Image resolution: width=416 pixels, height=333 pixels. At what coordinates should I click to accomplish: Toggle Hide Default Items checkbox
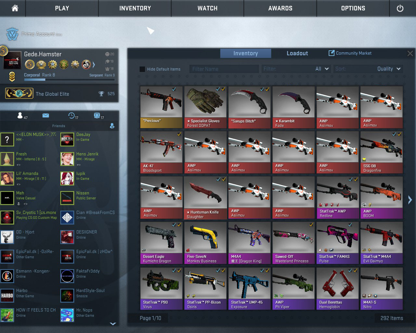[x=142, y=69]
